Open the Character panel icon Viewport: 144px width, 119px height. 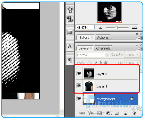(x=70, y=47)
